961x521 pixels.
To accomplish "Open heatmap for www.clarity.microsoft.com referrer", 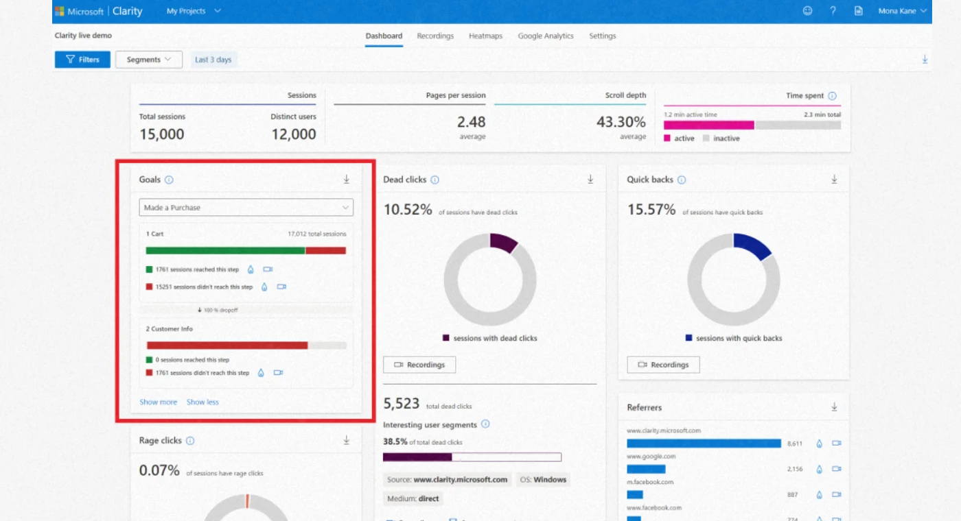I will pos(819,444).
